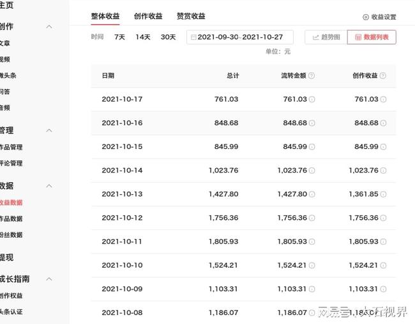This screenshot has height=324, width=415.
Task: Open 问答 in the sidebar
Action: (4, 92)
